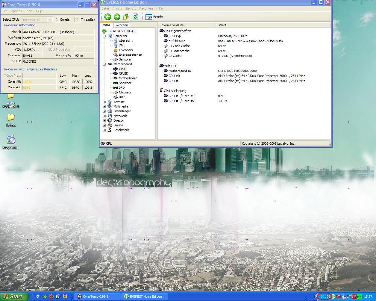Screen dimensions: 376x301
Task: Open the Help menu in Core Temp
Action: [x=39, y=11]
